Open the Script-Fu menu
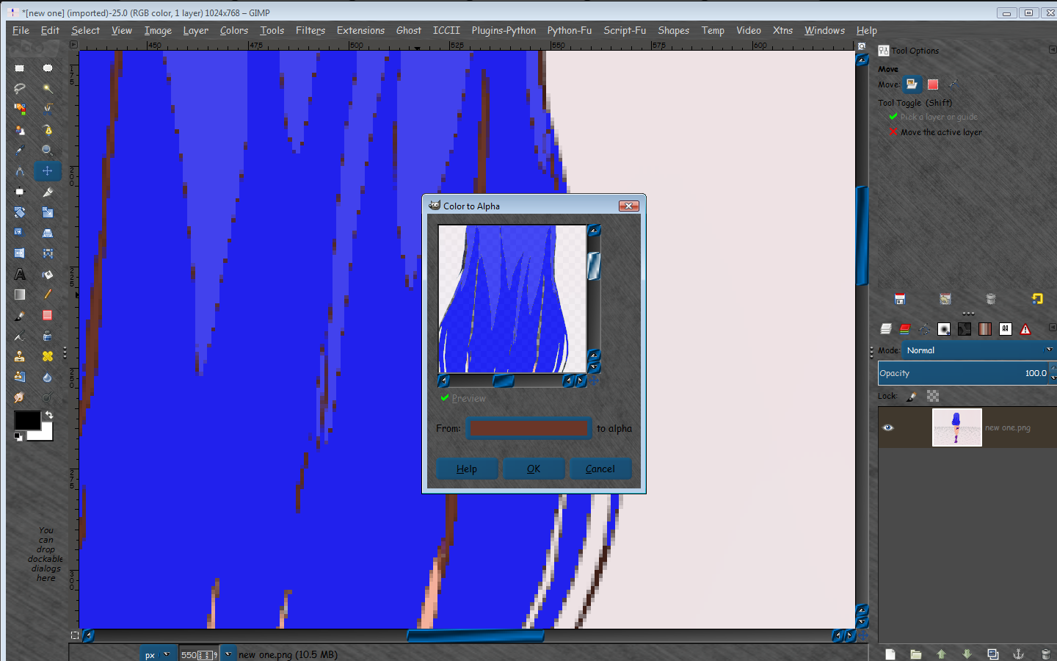The image size is (1057, 661). pyautogui.click(x=624, y=30)
